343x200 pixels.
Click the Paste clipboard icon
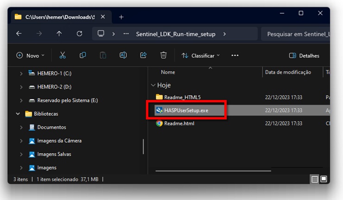(x=103, y=55)
